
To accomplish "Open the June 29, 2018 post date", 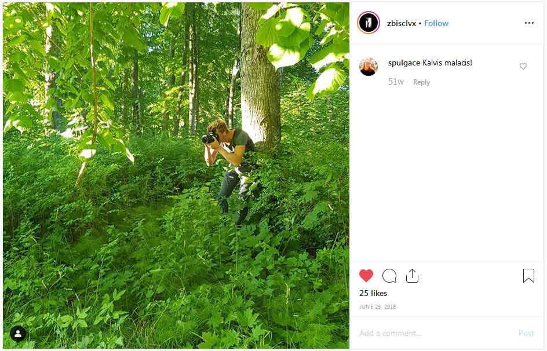I will point(377,307).
